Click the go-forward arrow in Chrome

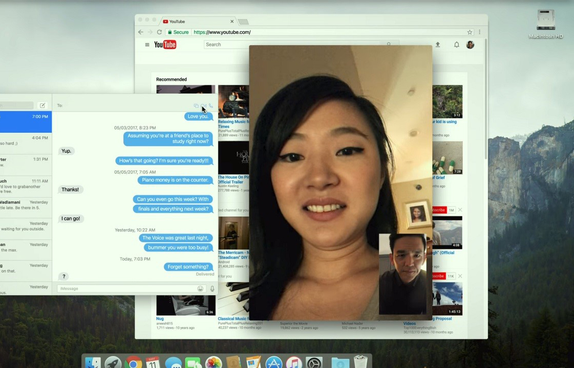point(150,32)
